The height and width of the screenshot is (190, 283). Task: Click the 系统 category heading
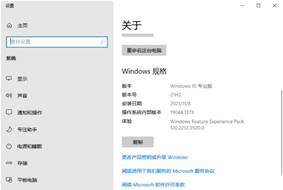pos(11,58)
